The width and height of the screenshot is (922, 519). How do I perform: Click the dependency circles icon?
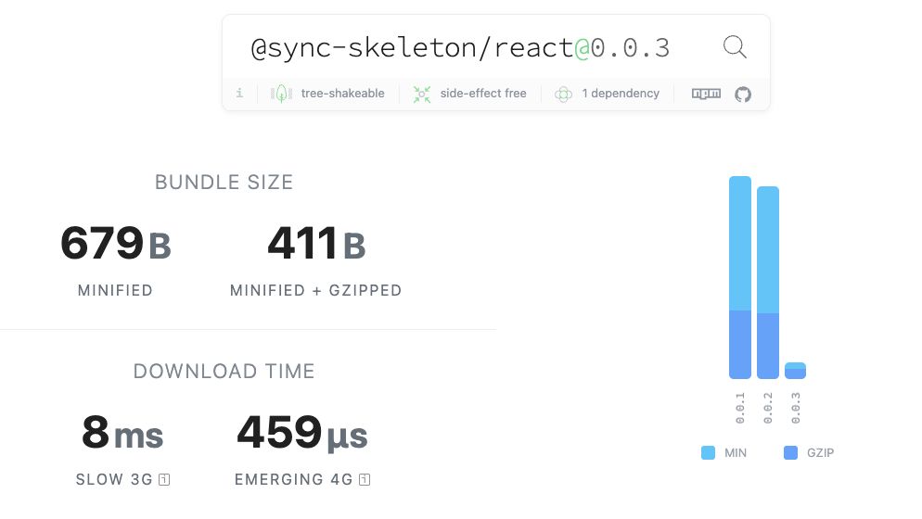563,94
